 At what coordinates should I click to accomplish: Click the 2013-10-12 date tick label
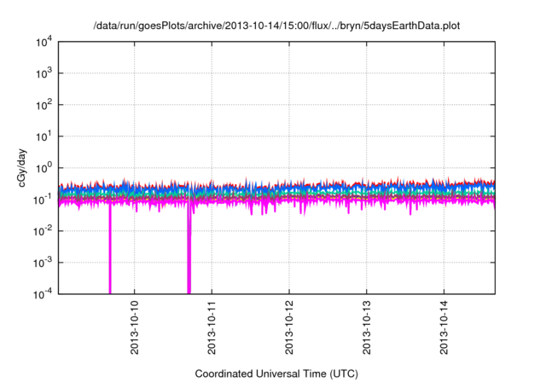click(x=289, y=327)
